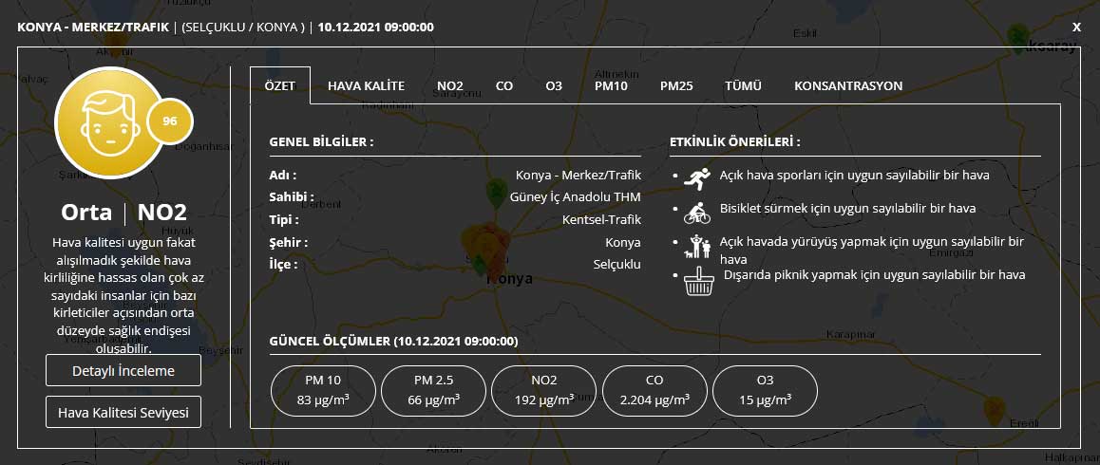Select the PM 10 measurement pill
The height and width of the screenshot is (465, 1100).
tap(322, 390)
